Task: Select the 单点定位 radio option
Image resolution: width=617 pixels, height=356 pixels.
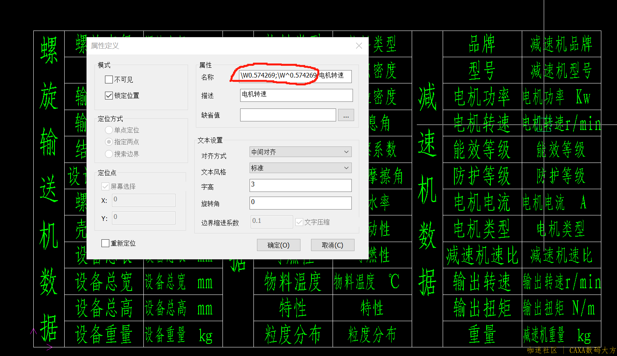Action: click(109, 130)
